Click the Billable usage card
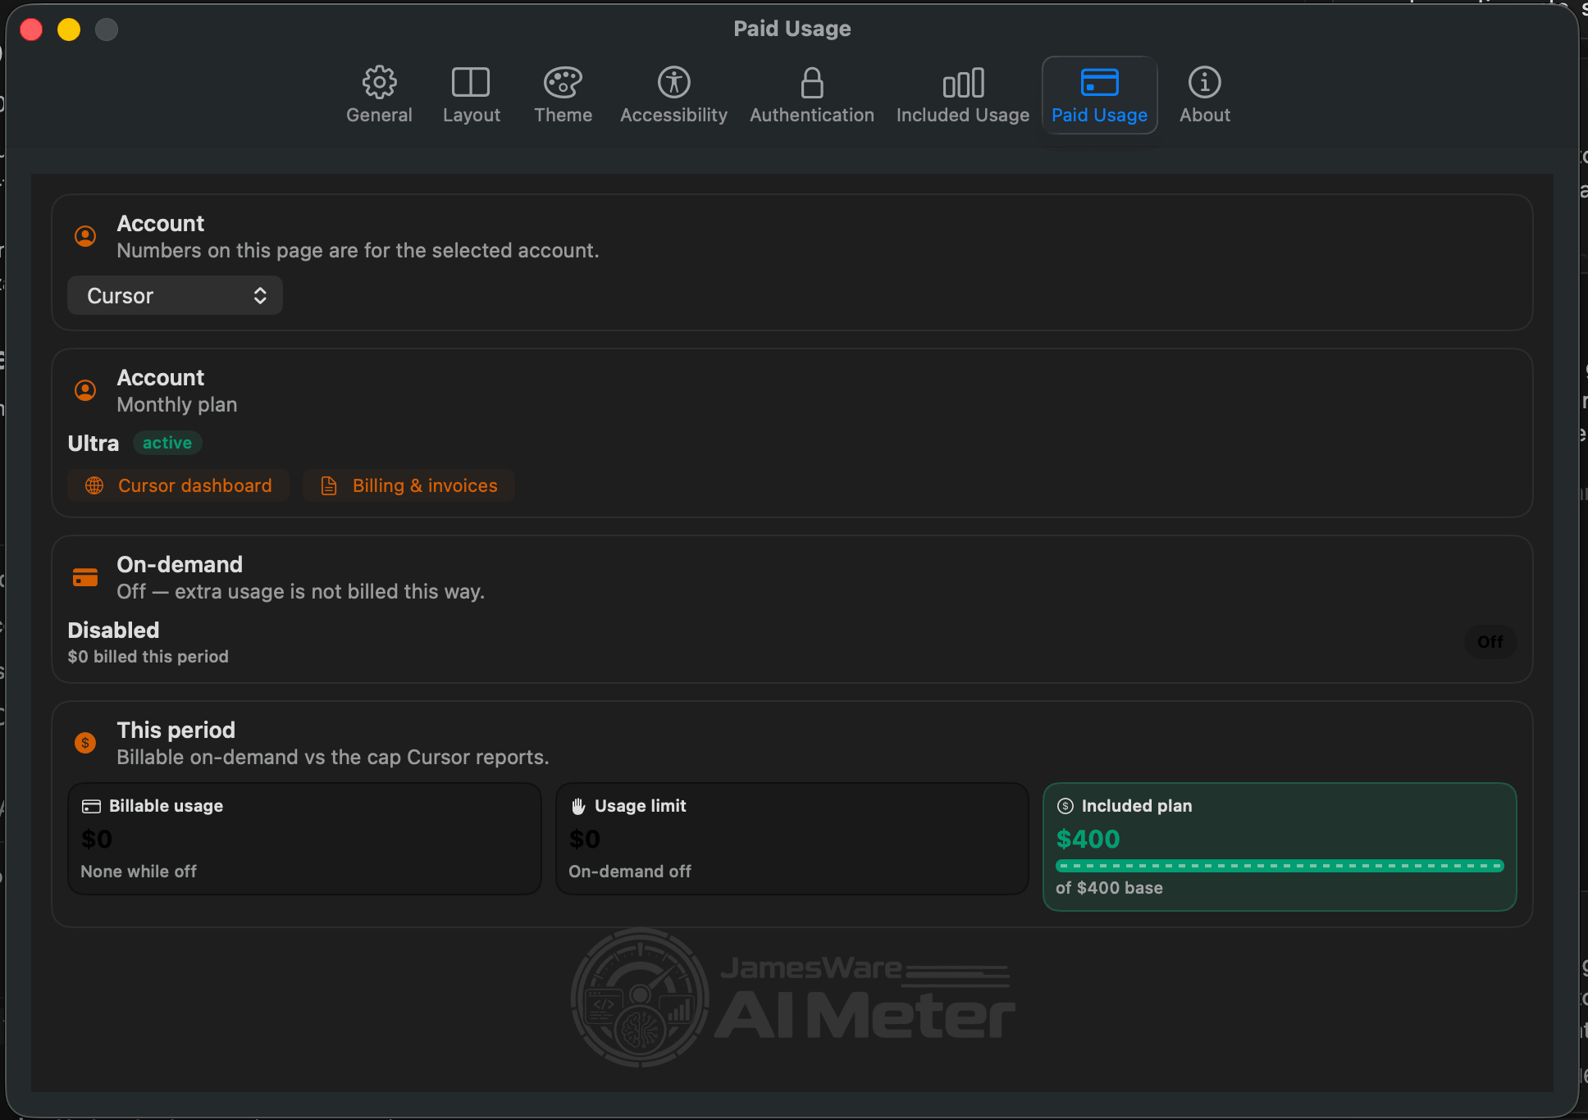The height and width of the screenshot is (1120, 1588). [x=304, y=839]
